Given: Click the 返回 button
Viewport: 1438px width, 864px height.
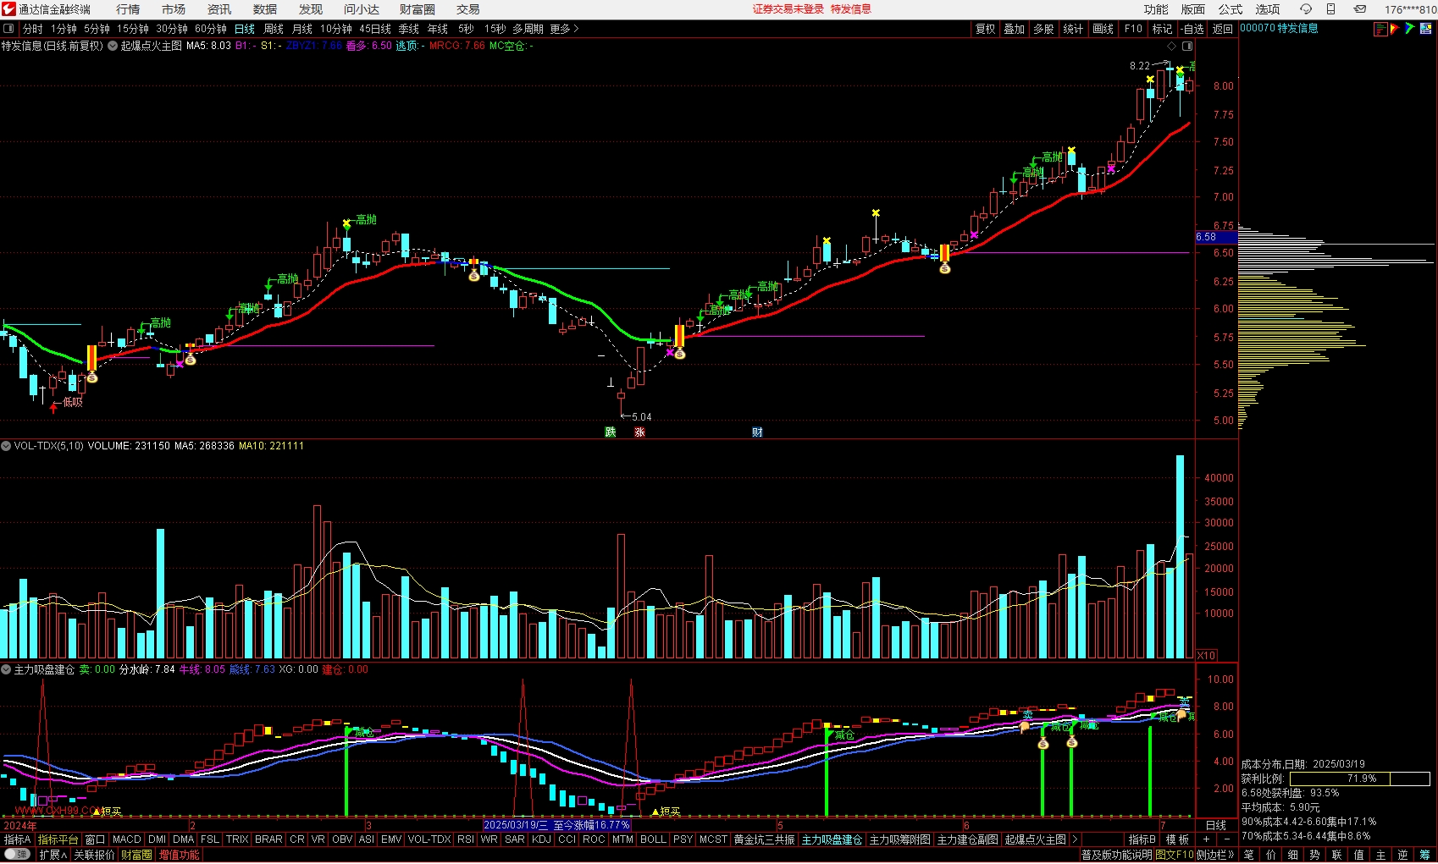Looking at the screenshot, I should 1223,29.
